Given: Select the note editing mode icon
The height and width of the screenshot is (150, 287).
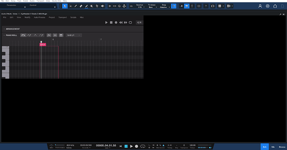Looking at the screenshot, I should pyautogui.click(x=23, y=35).
